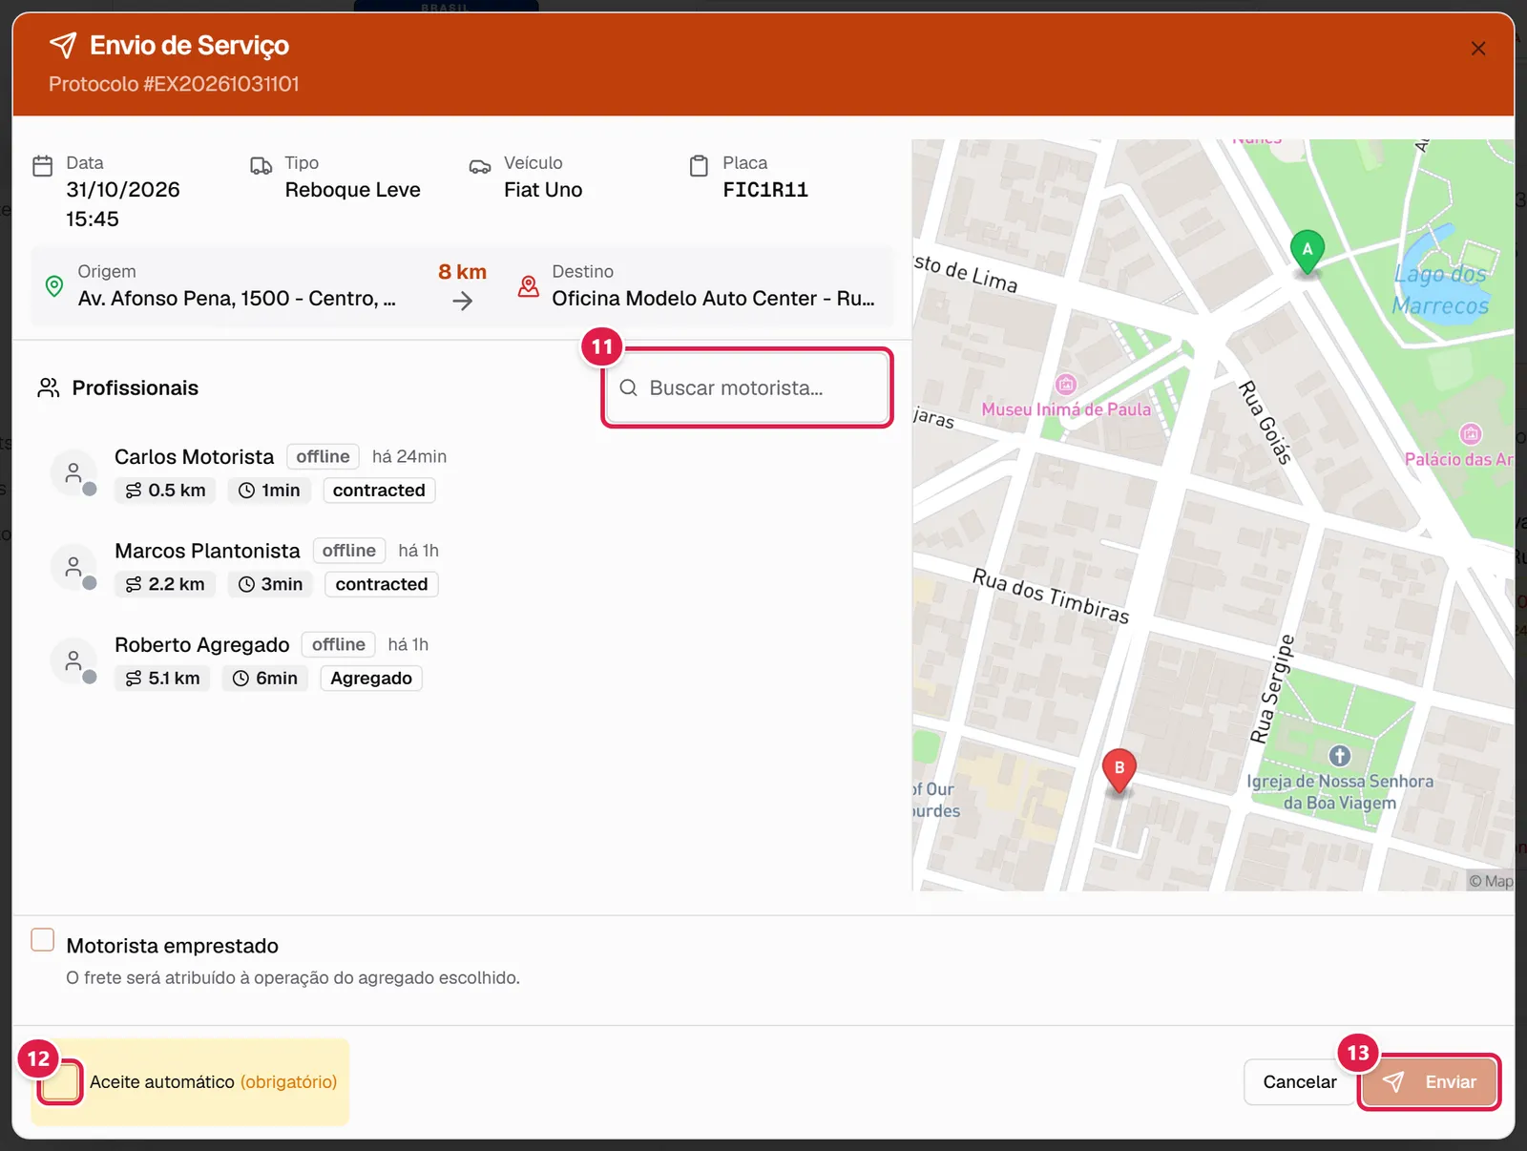Click the 0.5 km distance chip

pos(165,490)
